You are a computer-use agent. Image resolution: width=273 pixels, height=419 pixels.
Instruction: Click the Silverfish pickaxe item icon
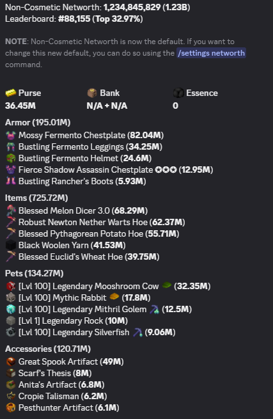click(x=137, y=332)
